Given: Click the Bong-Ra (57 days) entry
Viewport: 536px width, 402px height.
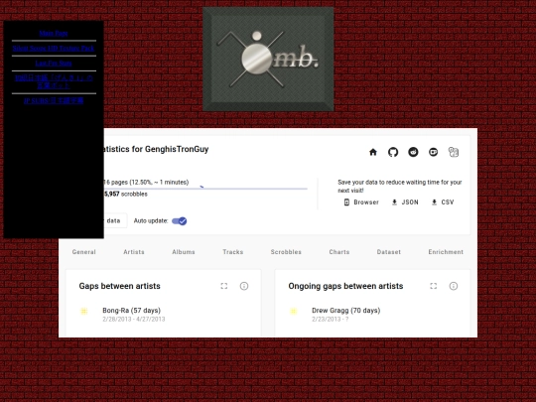Looking at the screenshot, I should pyautogui.click(x=131, y=311).
